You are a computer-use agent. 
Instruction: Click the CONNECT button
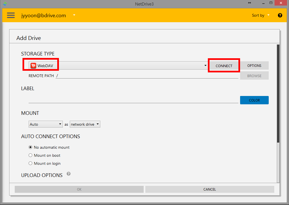point(224,66)
